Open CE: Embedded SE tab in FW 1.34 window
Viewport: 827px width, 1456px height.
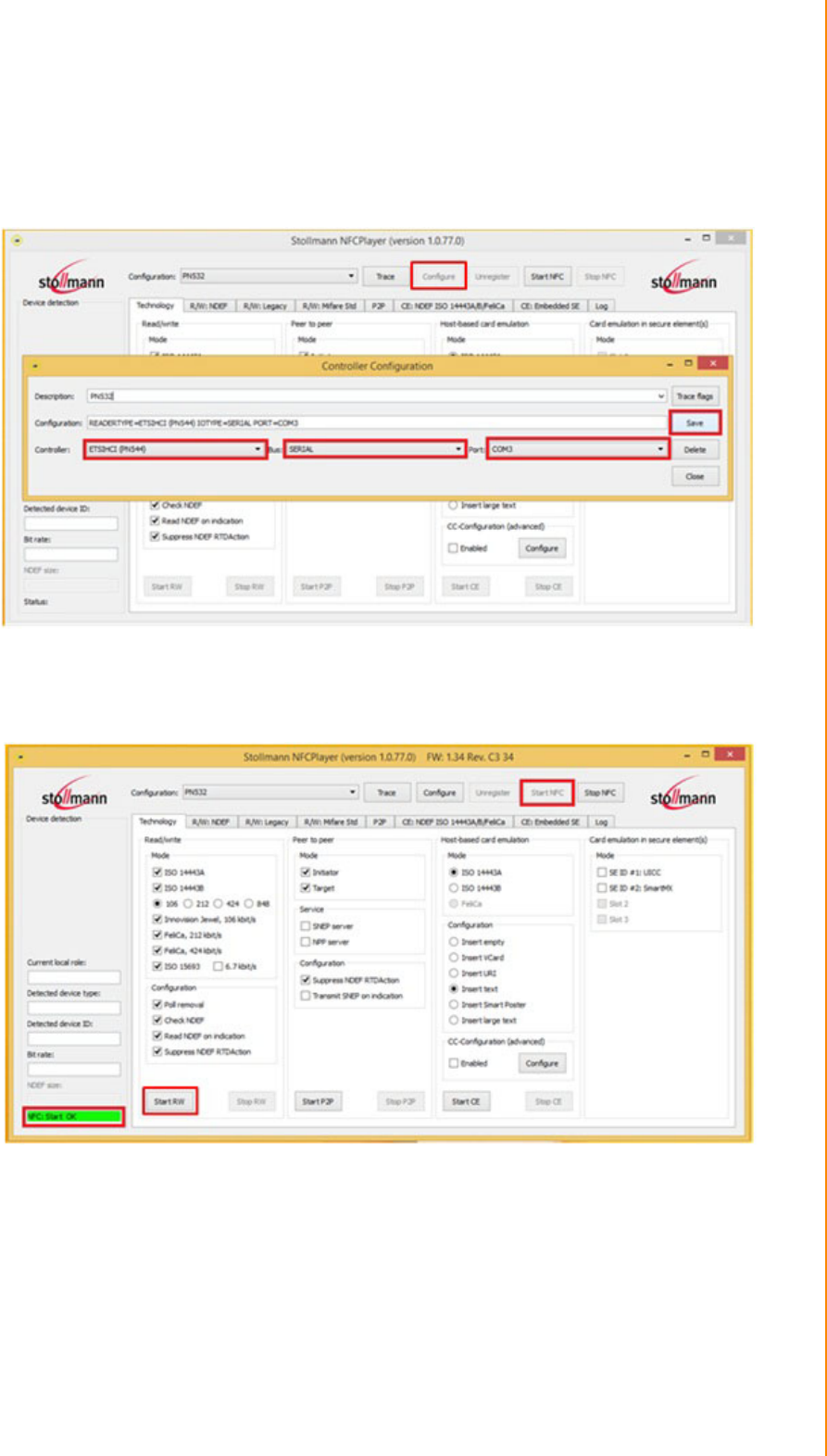[551, 822]
